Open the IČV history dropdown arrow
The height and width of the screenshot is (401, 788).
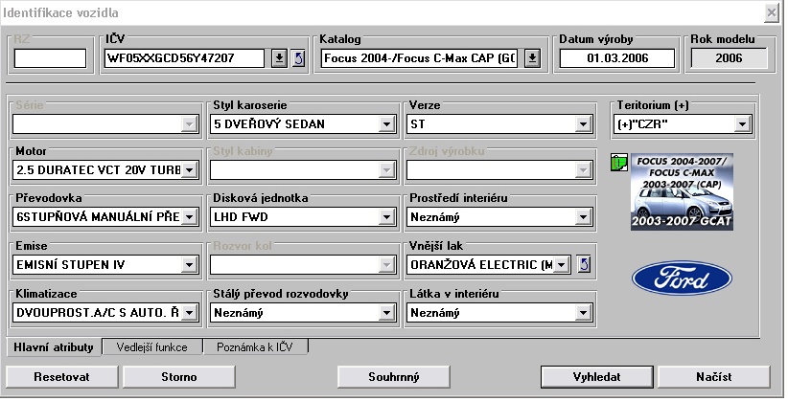click(x=278, y=58)
